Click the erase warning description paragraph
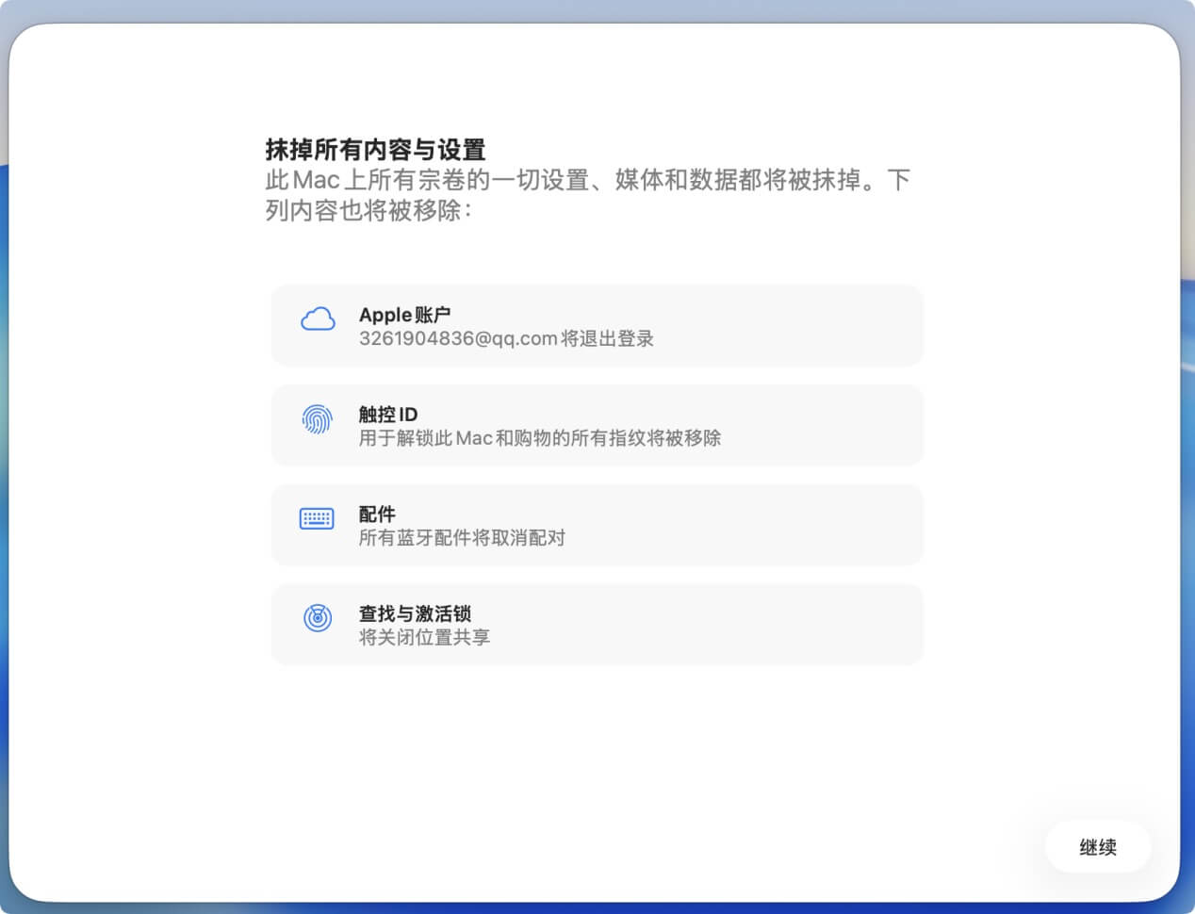 click(x=586, y=195)
